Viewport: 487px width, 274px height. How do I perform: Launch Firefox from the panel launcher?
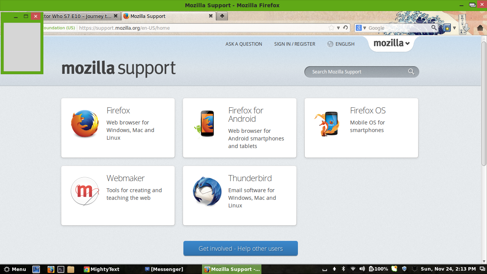51,269
